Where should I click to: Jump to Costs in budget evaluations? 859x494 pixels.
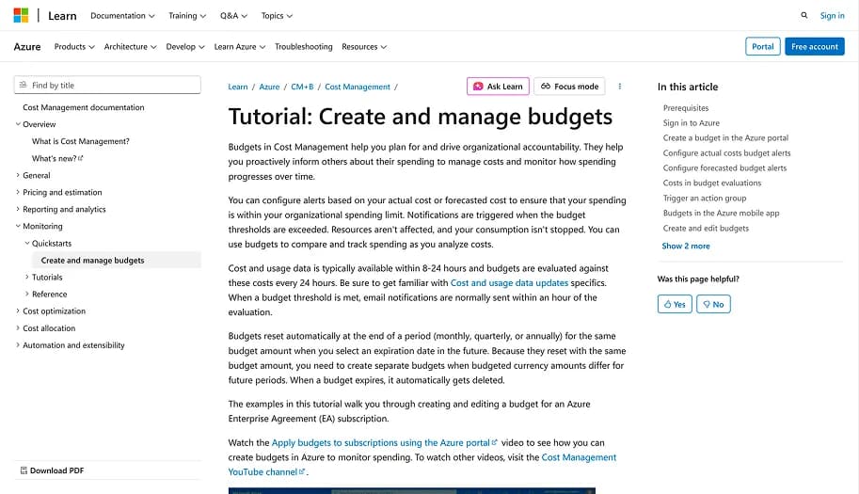711,183
